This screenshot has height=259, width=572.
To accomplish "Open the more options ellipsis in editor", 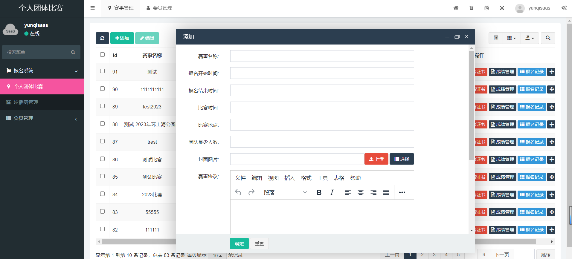I will coord(402,193).
